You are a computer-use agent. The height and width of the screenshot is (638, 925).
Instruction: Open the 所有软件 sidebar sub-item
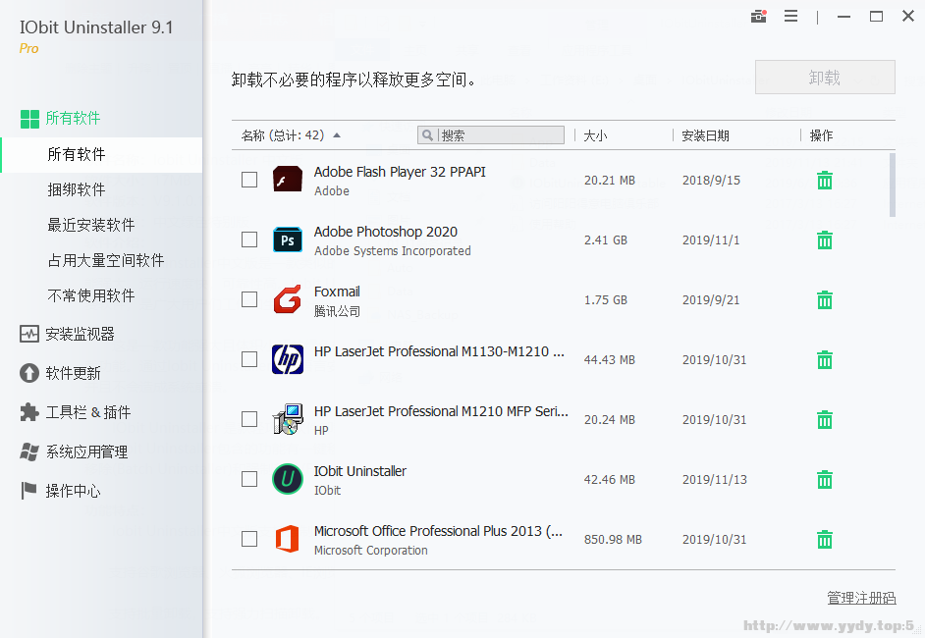pos(101,154)
